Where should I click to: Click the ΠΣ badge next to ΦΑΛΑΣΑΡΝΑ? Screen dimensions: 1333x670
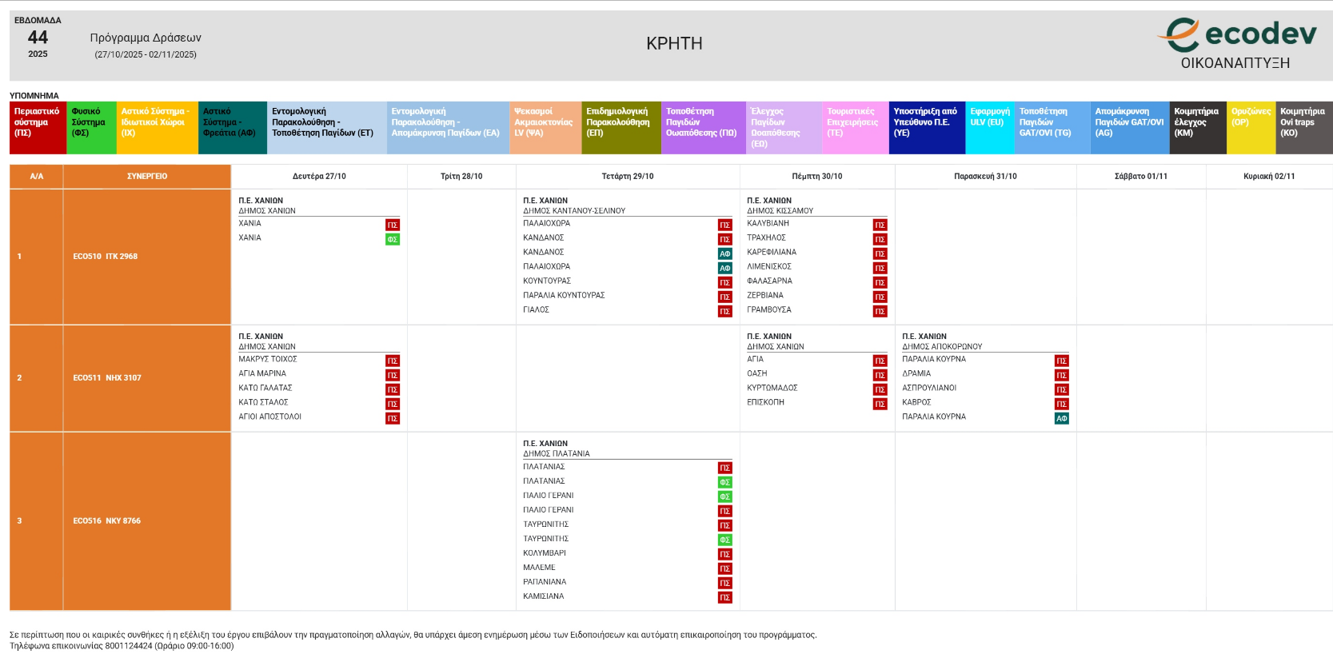click(880, 282)
